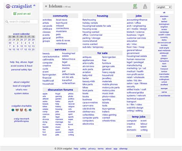Open rants & raves link
This screenshot has height=151, width=182.
tap(63, 41)
